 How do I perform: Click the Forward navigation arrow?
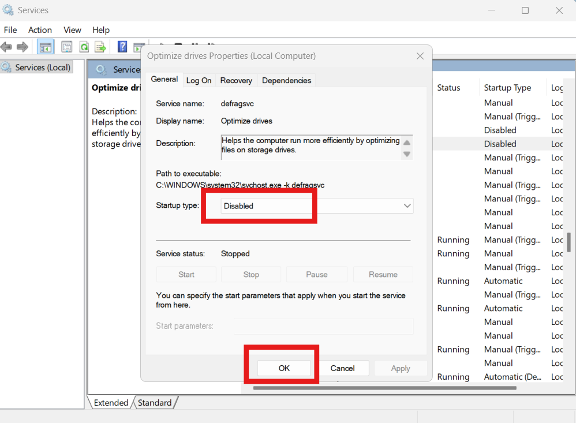pyautogui.click(x=22, y=47)
